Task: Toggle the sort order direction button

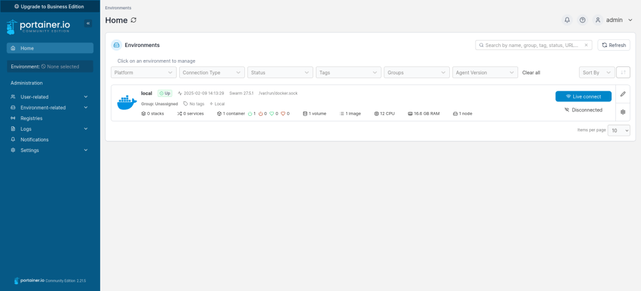Action: coord(623,73)
